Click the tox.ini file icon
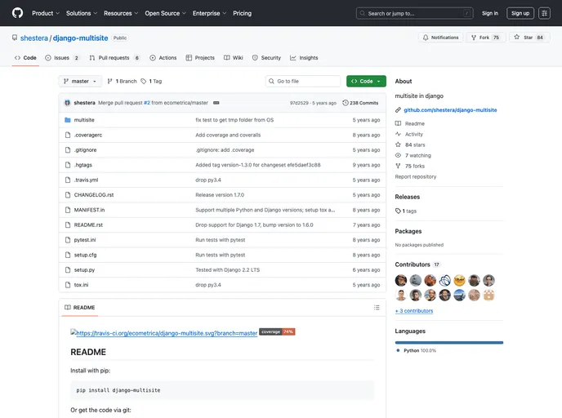 point(68,285)
